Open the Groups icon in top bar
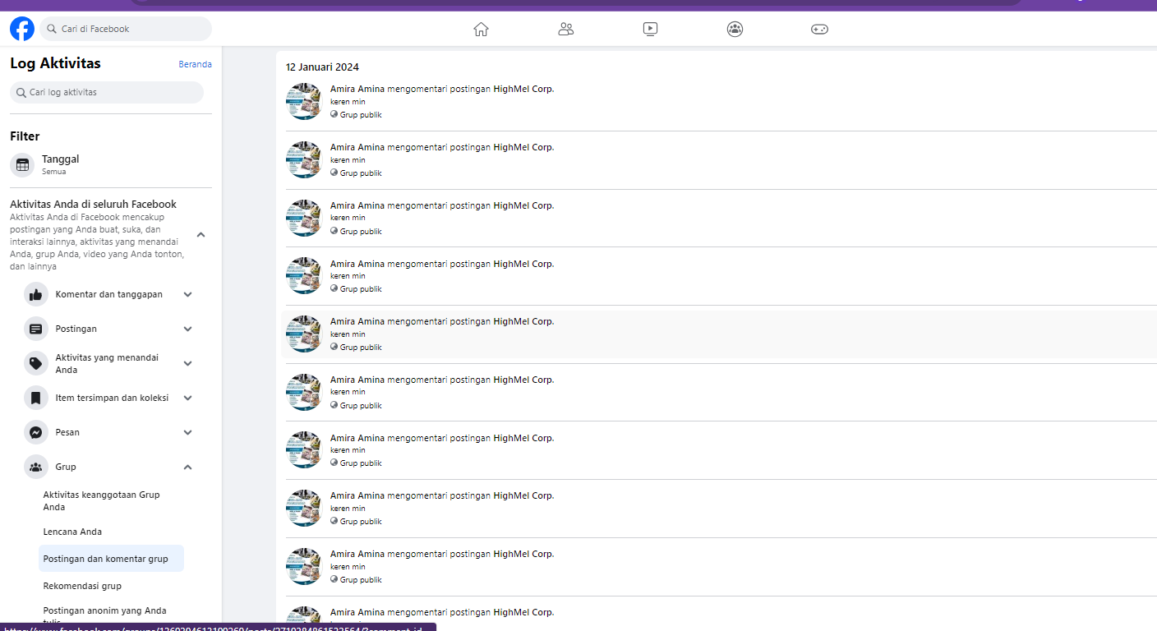The width and height of the screenshot is (1157, 631). (735, 29)
